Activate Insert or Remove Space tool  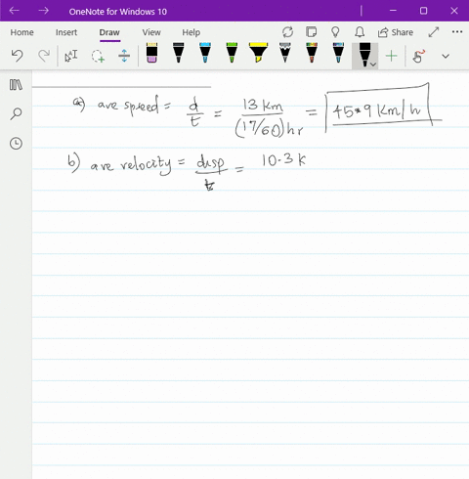tap(124, 56)
